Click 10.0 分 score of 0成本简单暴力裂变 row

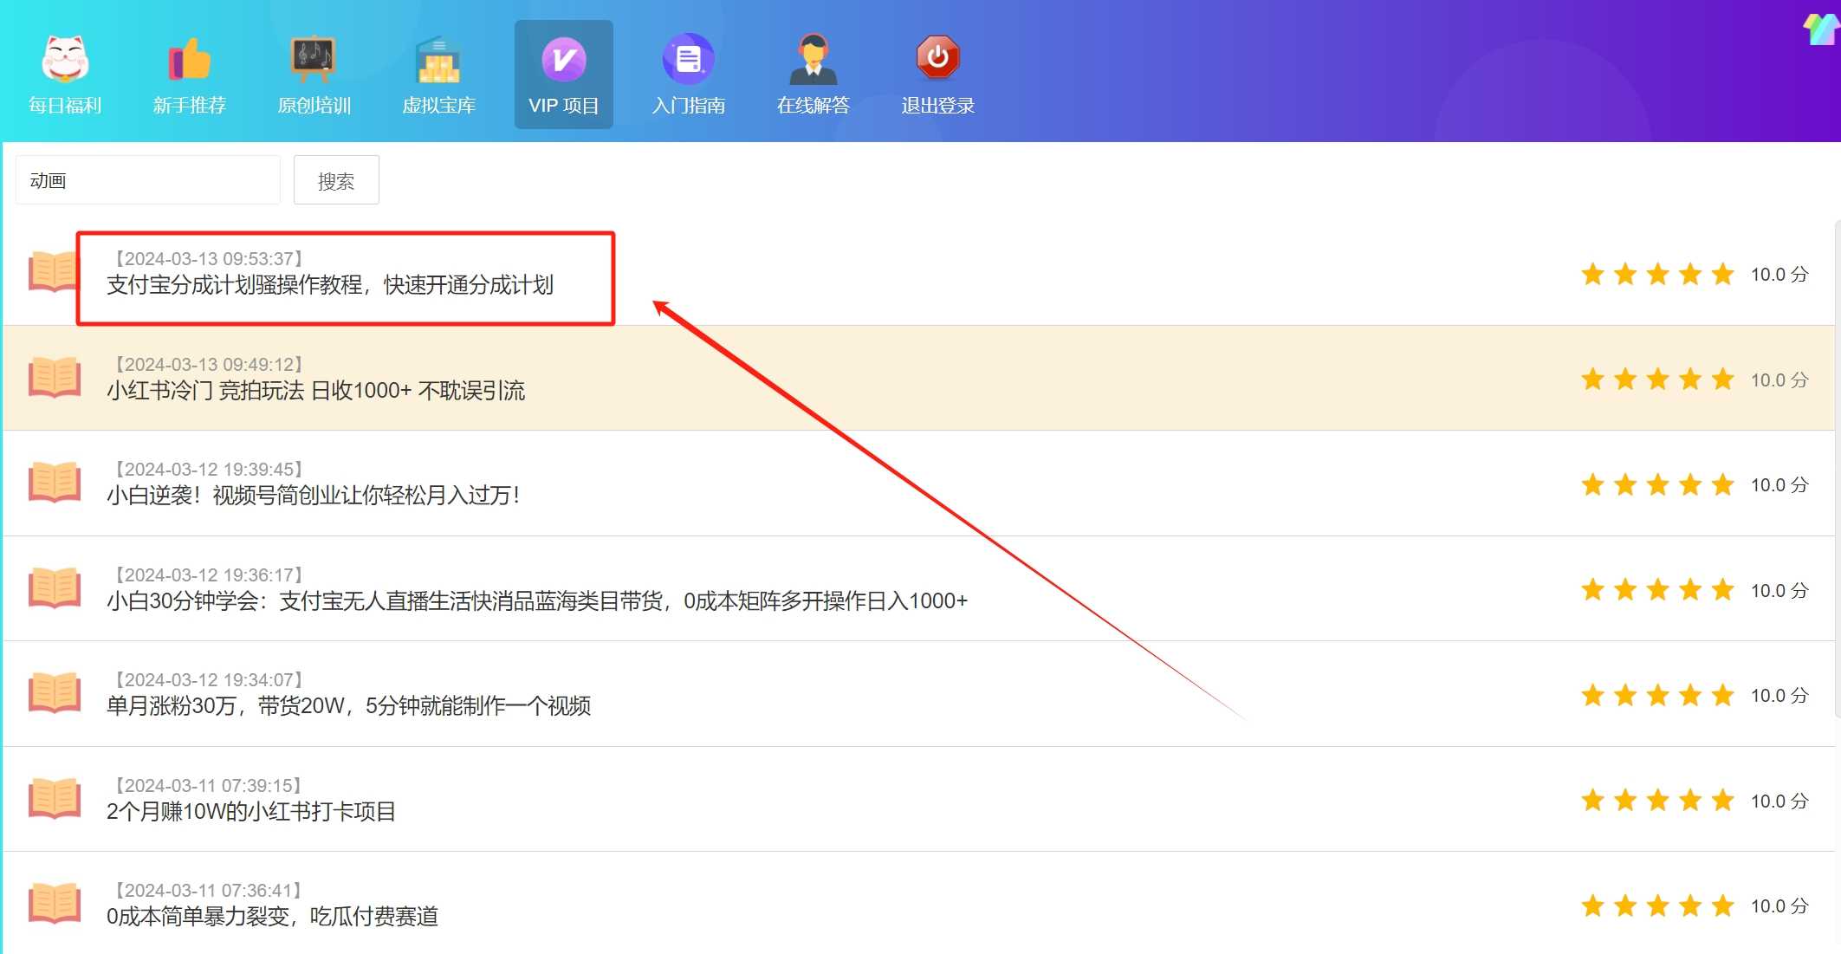click(x=1779, y=906)
